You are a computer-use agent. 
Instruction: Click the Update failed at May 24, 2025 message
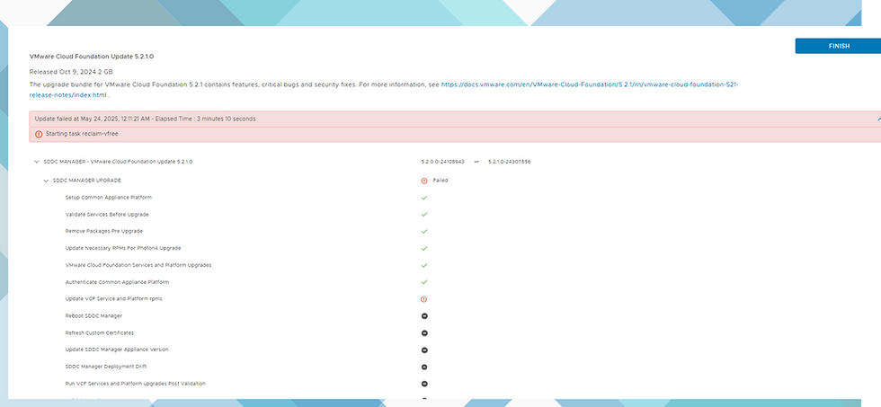pos(145,119)
